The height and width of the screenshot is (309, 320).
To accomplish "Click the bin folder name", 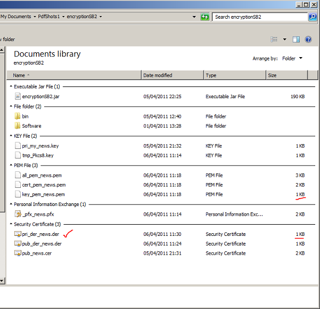I will (25, 116).
